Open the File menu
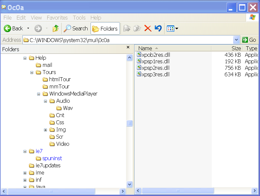This screenshot has height=196, width=260. (7, 18)
